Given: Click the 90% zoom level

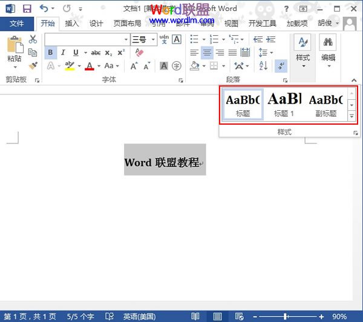Looking at the screenshot, I should [339, 316].
